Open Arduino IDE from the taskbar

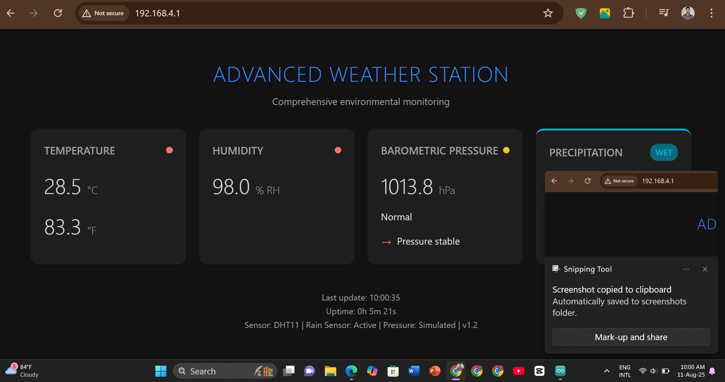click(x=560, y=371)
